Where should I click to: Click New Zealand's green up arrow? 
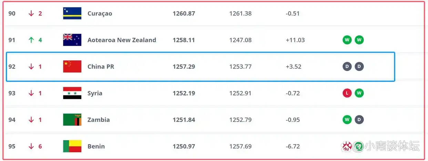31,40
